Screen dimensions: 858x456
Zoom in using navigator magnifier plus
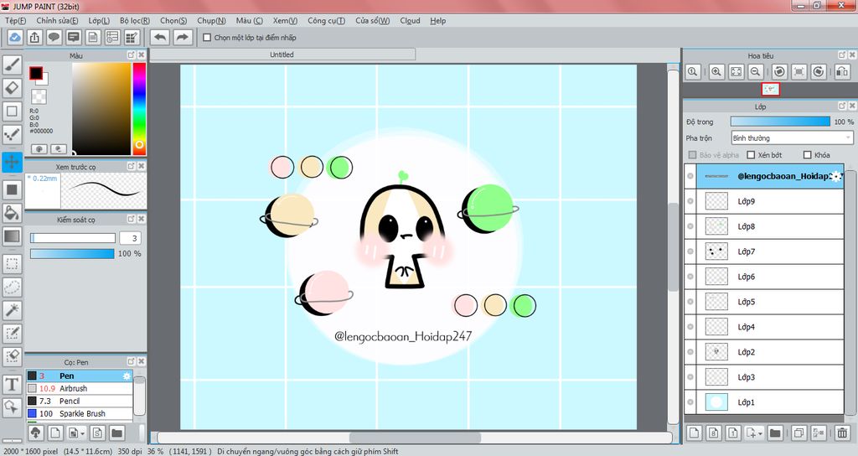[716, 72]
